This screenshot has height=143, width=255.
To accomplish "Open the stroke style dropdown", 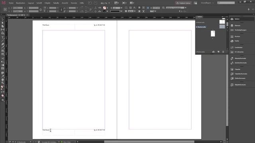I will tap(122, 11).
